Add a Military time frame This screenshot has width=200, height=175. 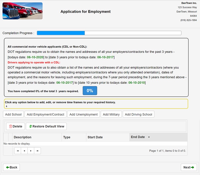[111, 114]
